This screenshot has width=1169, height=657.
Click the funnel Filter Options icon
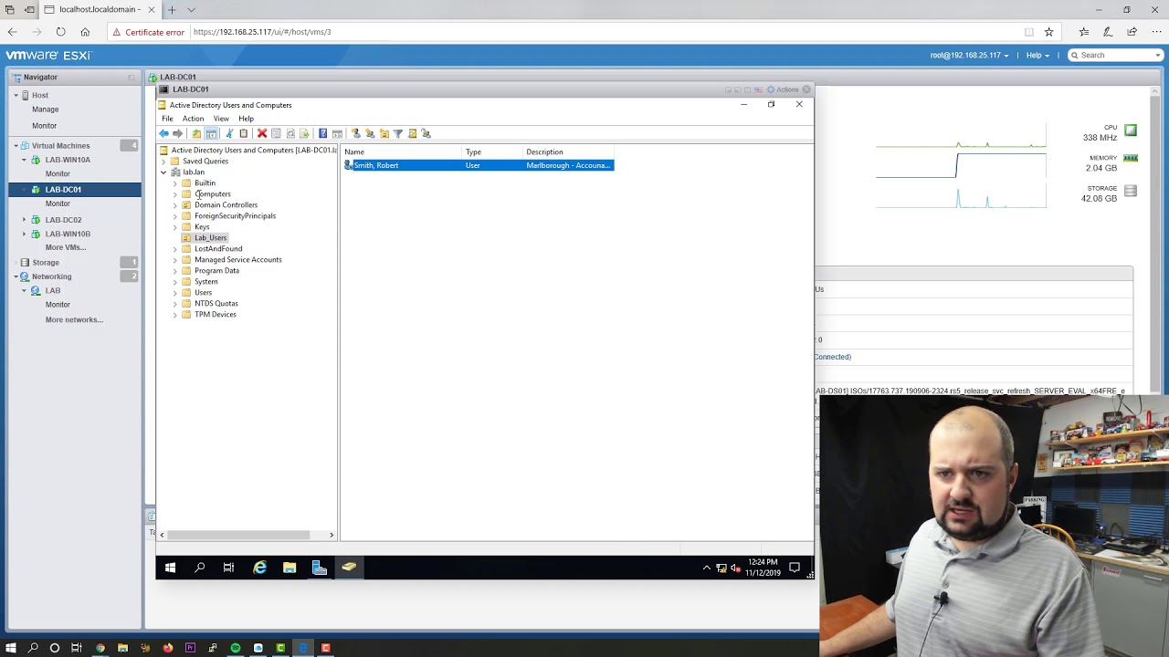tap(398, 133)
